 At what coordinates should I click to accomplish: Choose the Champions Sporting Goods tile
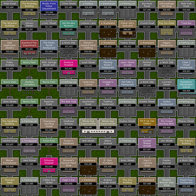pyautogui.click(x=49, y=124)
